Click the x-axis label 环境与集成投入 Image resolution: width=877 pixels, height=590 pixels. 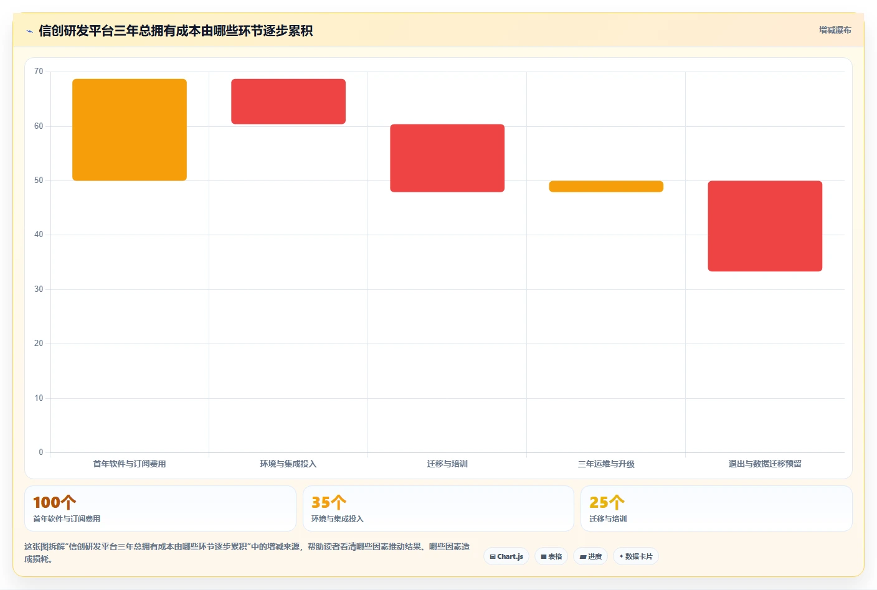click(288, 464)
